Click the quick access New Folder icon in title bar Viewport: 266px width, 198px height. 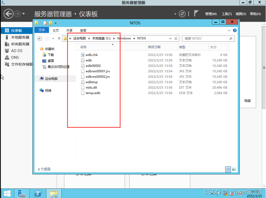51,23
